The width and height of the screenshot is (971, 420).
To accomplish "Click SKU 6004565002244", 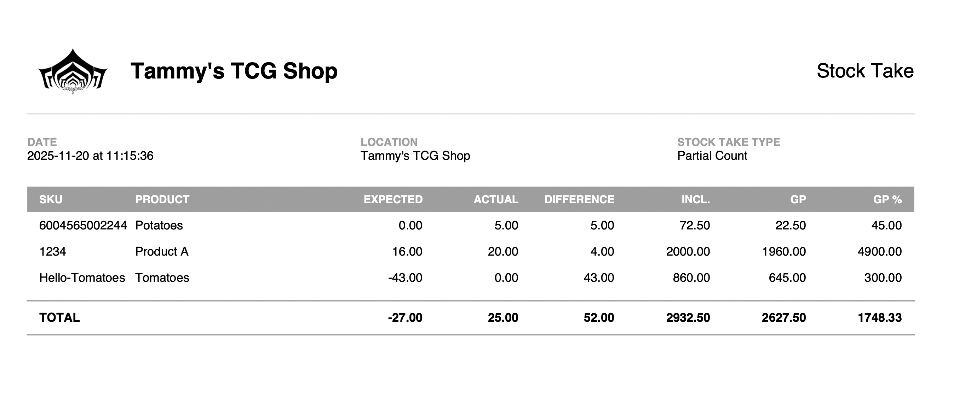I will pos(83,225).
